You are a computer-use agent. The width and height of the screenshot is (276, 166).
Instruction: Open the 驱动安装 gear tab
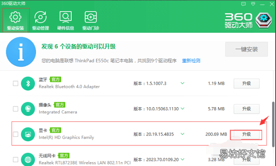[15, 20]
